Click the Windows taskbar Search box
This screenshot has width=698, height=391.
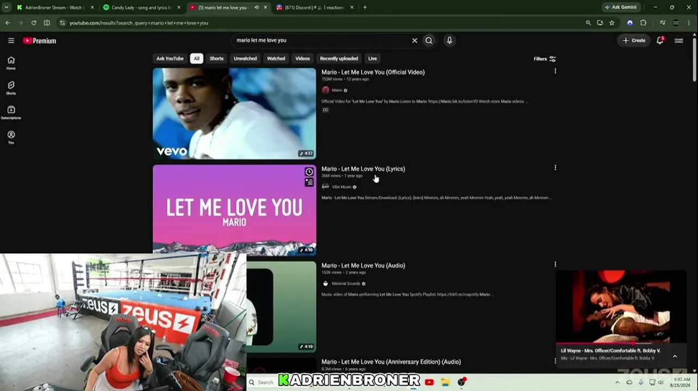tap(263, 382)
